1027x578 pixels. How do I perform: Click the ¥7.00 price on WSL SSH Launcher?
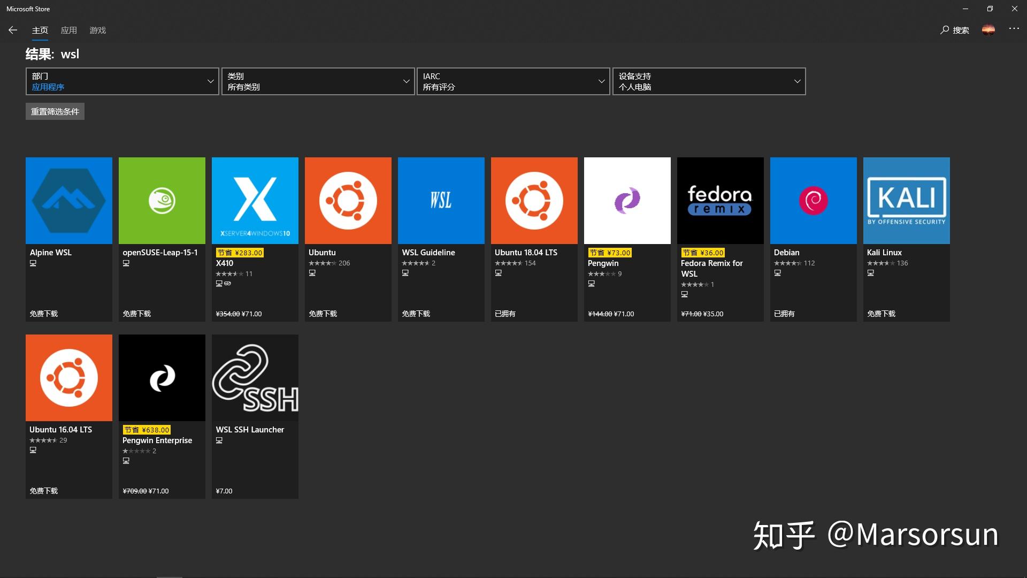pyautogui.click(x=224, y=491)
